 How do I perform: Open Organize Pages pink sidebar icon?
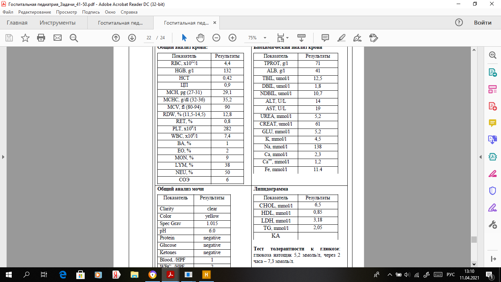click(492, 89)
